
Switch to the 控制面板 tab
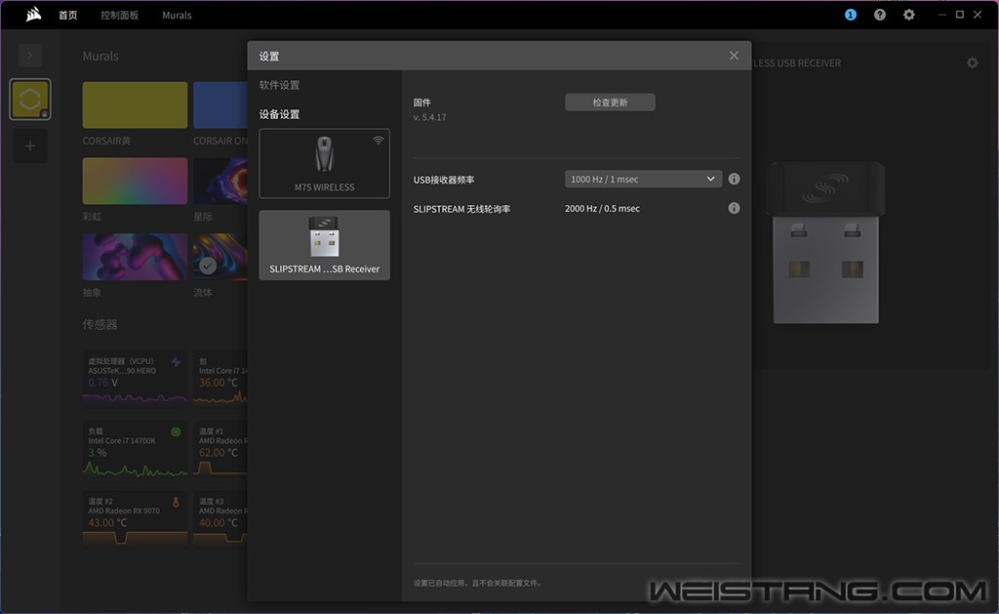(120, 15)
